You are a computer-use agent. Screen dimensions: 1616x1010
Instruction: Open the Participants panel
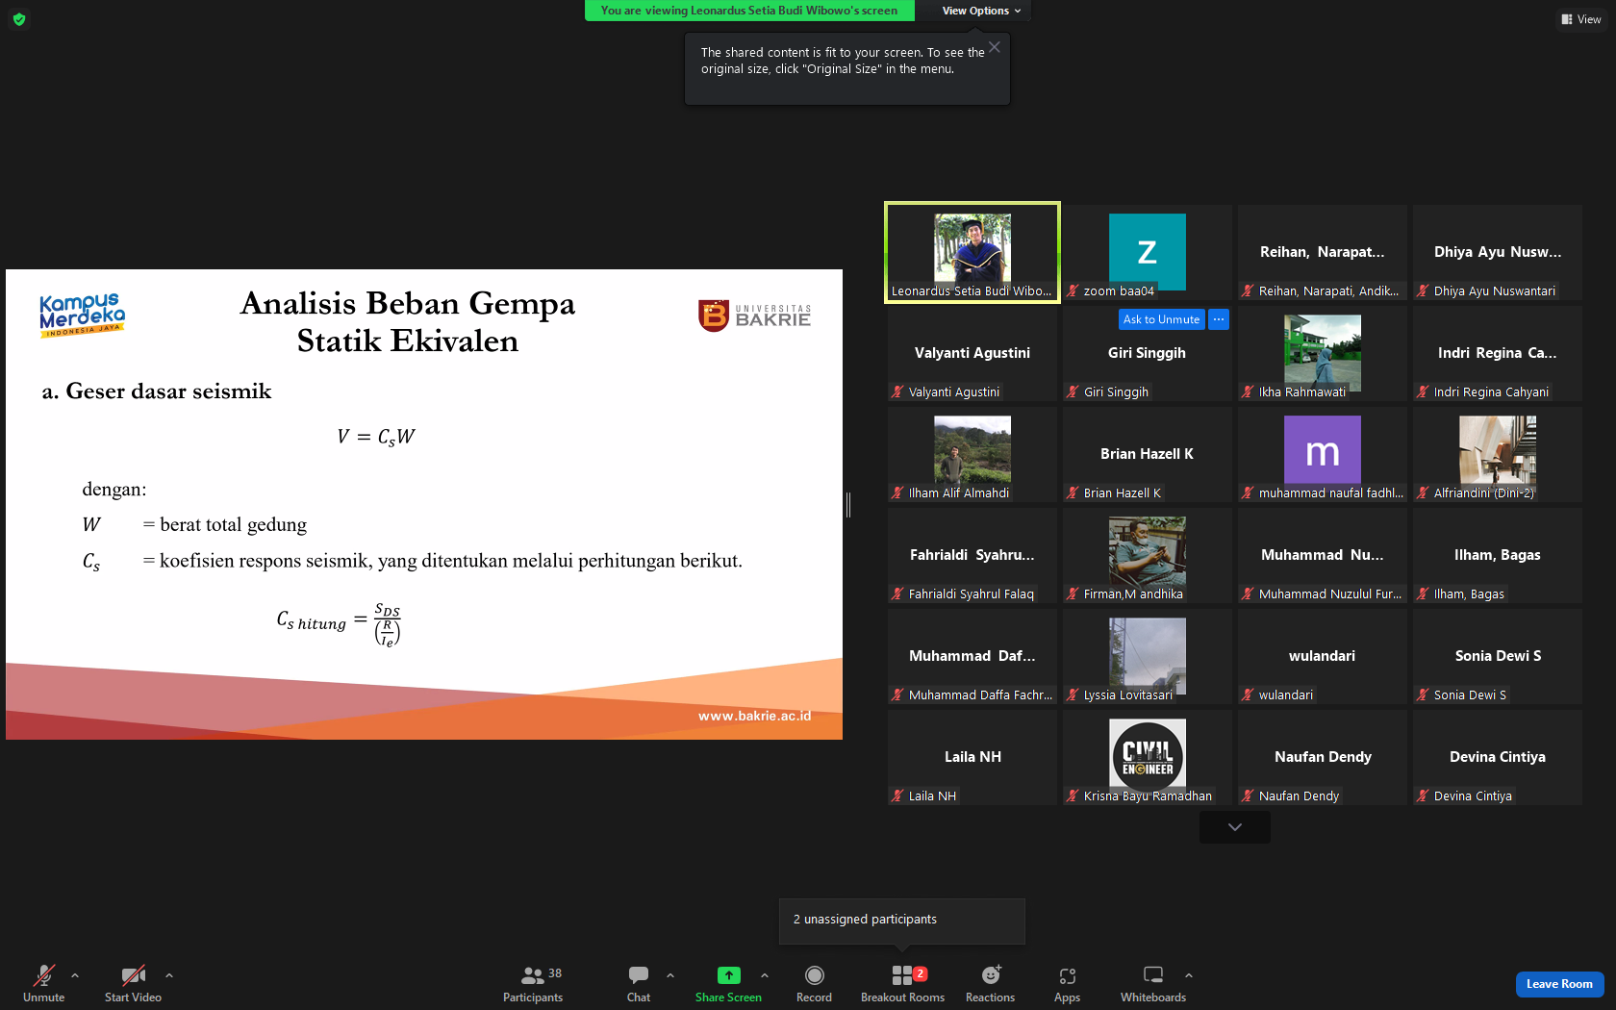tap(533, 983)
